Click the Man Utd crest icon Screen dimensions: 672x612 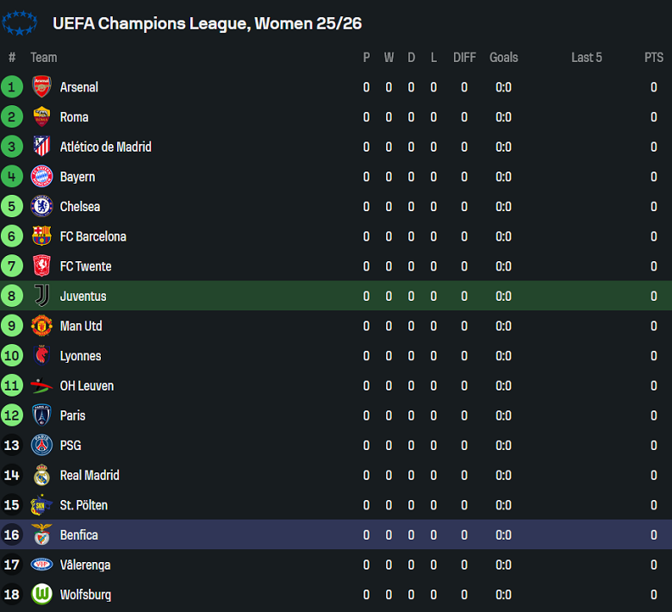click(41, 326)
